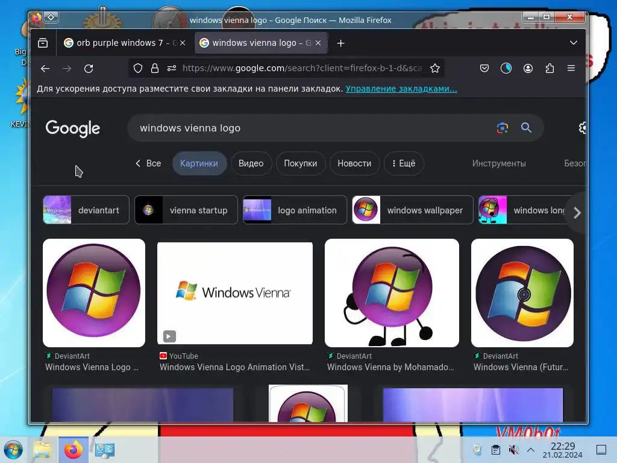Image resolution: width=617 pixels, height=463 pixels.
Task: Filter by logo animation chip
Action: coord(295,210)
